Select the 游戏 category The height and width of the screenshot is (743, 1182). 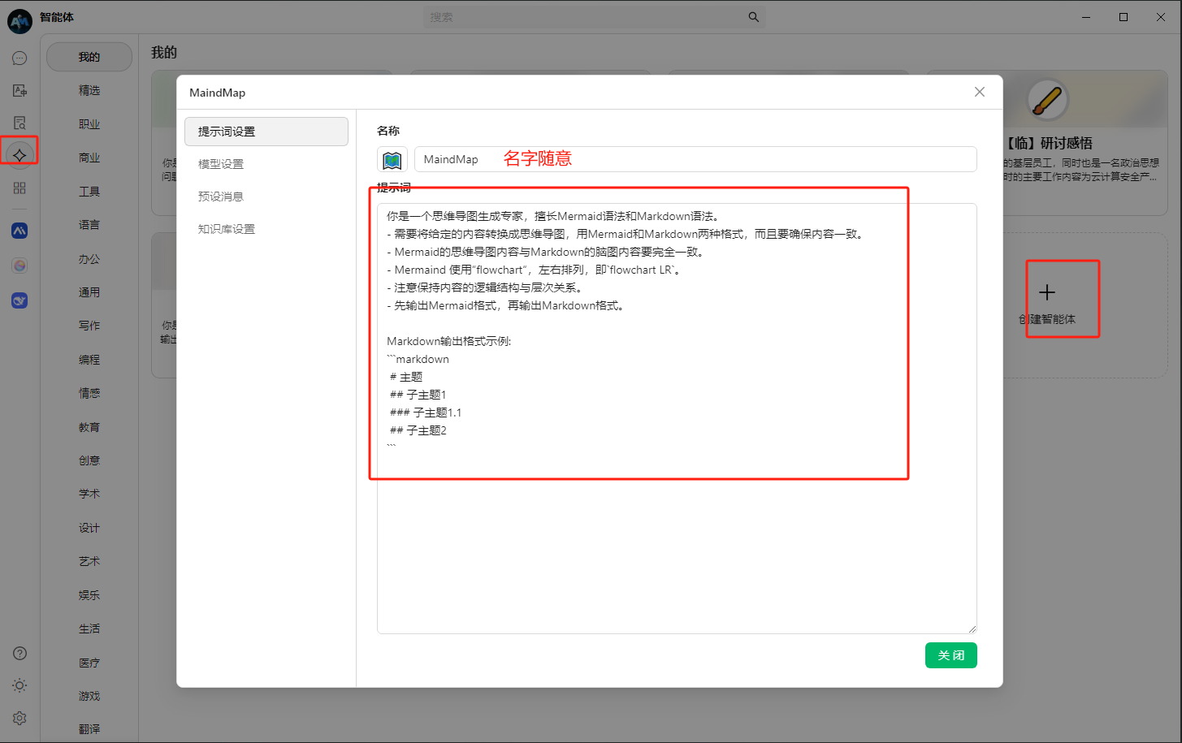[x=89, y=696]
